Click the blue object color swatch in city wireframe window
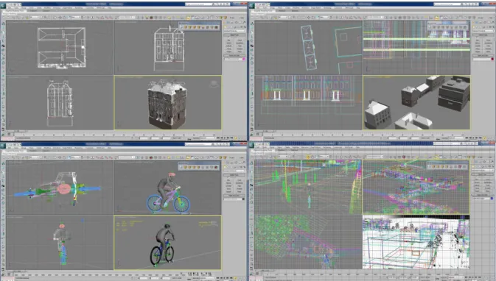 (x=492, y=199)
